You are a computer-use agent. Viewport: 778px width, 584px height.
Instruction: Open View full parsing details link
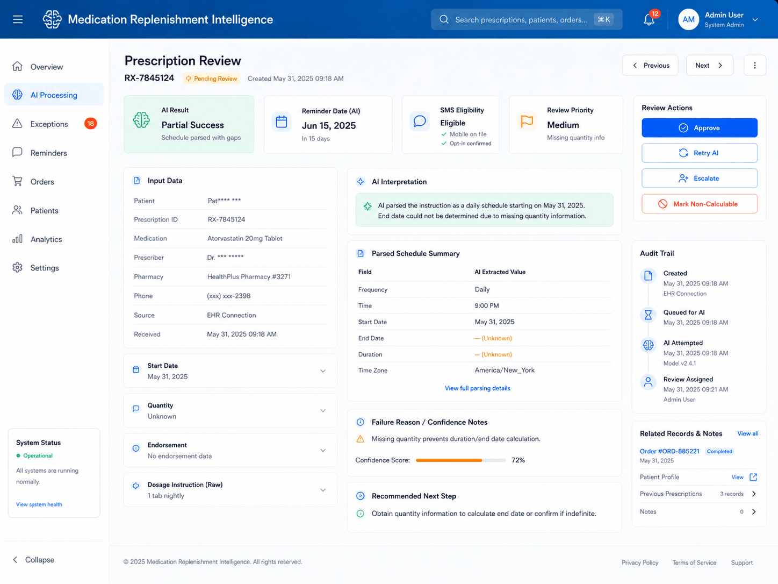[478, 388]
